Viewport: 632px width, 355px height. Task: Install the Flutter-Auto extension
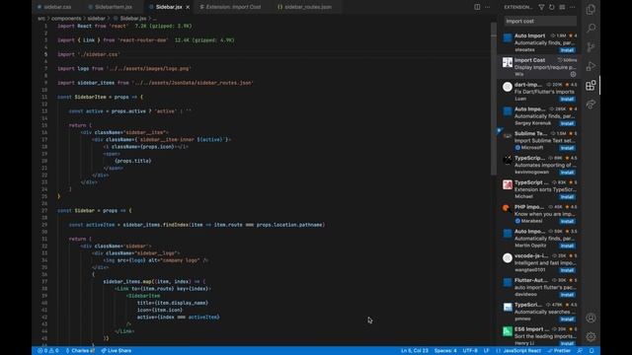tap(567, 295)
